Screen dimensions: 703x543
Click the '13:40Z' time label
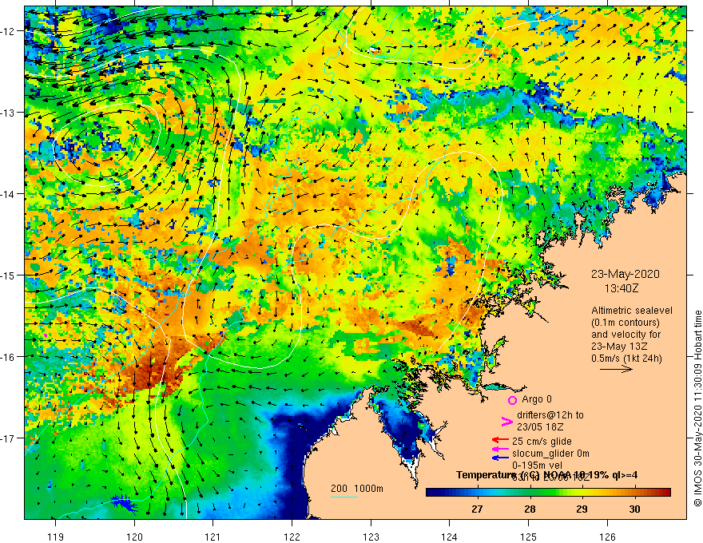[622, 288]
